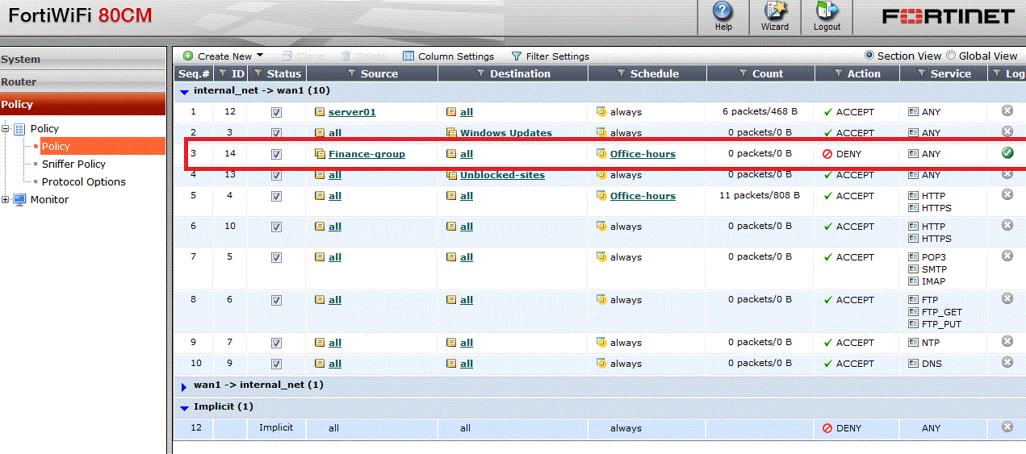Click the filter icon in ID column header

coord(223,73)
